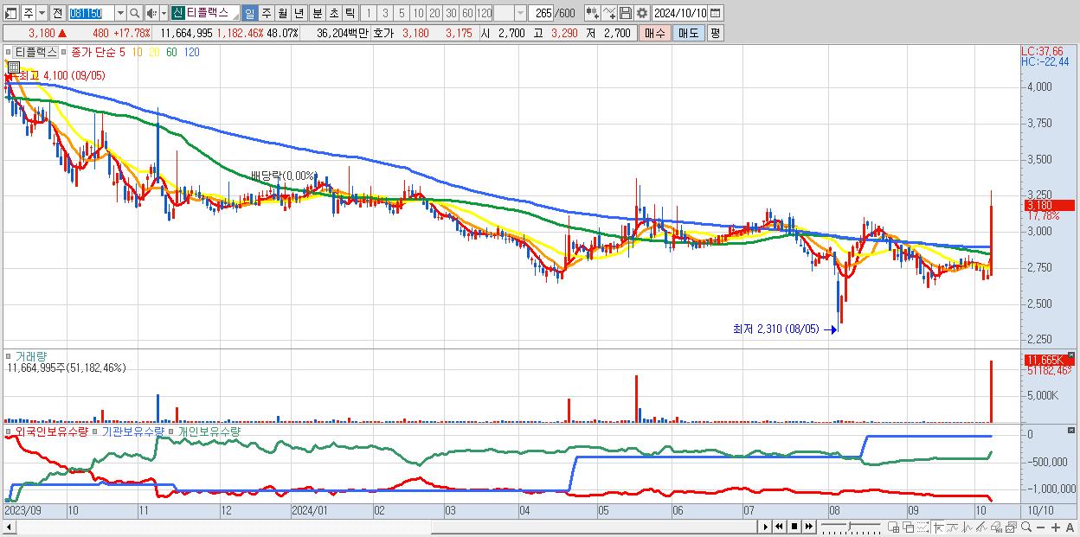Select the 분 (minute) period toggle
The width and height of the screenshot is (1080, 537).
(317, 13)
